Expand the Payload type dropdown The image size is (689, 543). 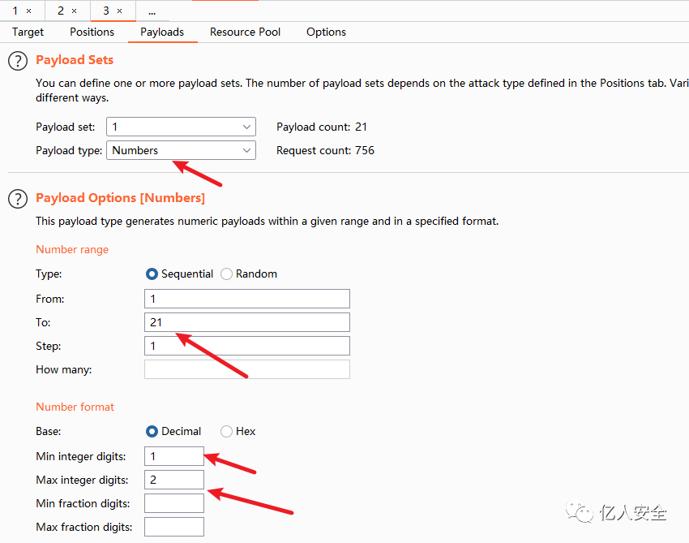click(x=181, y=150)
